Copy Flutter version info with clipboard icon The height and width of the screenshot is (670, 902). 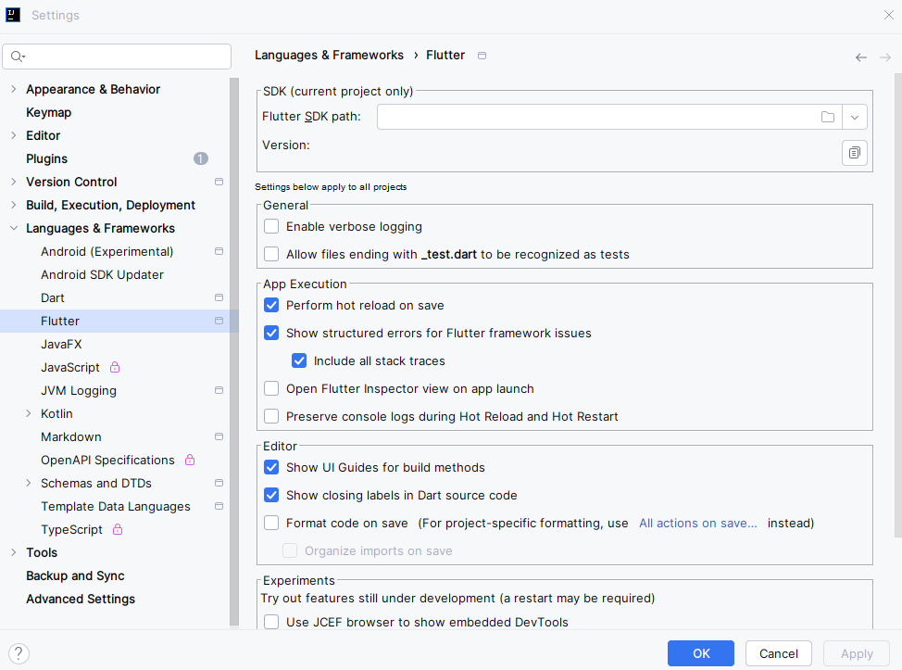click(x=854, y=153)
